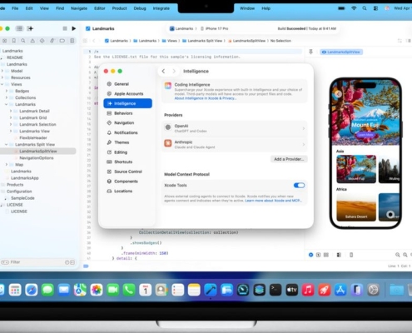The height and width of the screenshot is (333, 412).
Task: Open the issue navigator warning triangle
Action: coord(32,41)
